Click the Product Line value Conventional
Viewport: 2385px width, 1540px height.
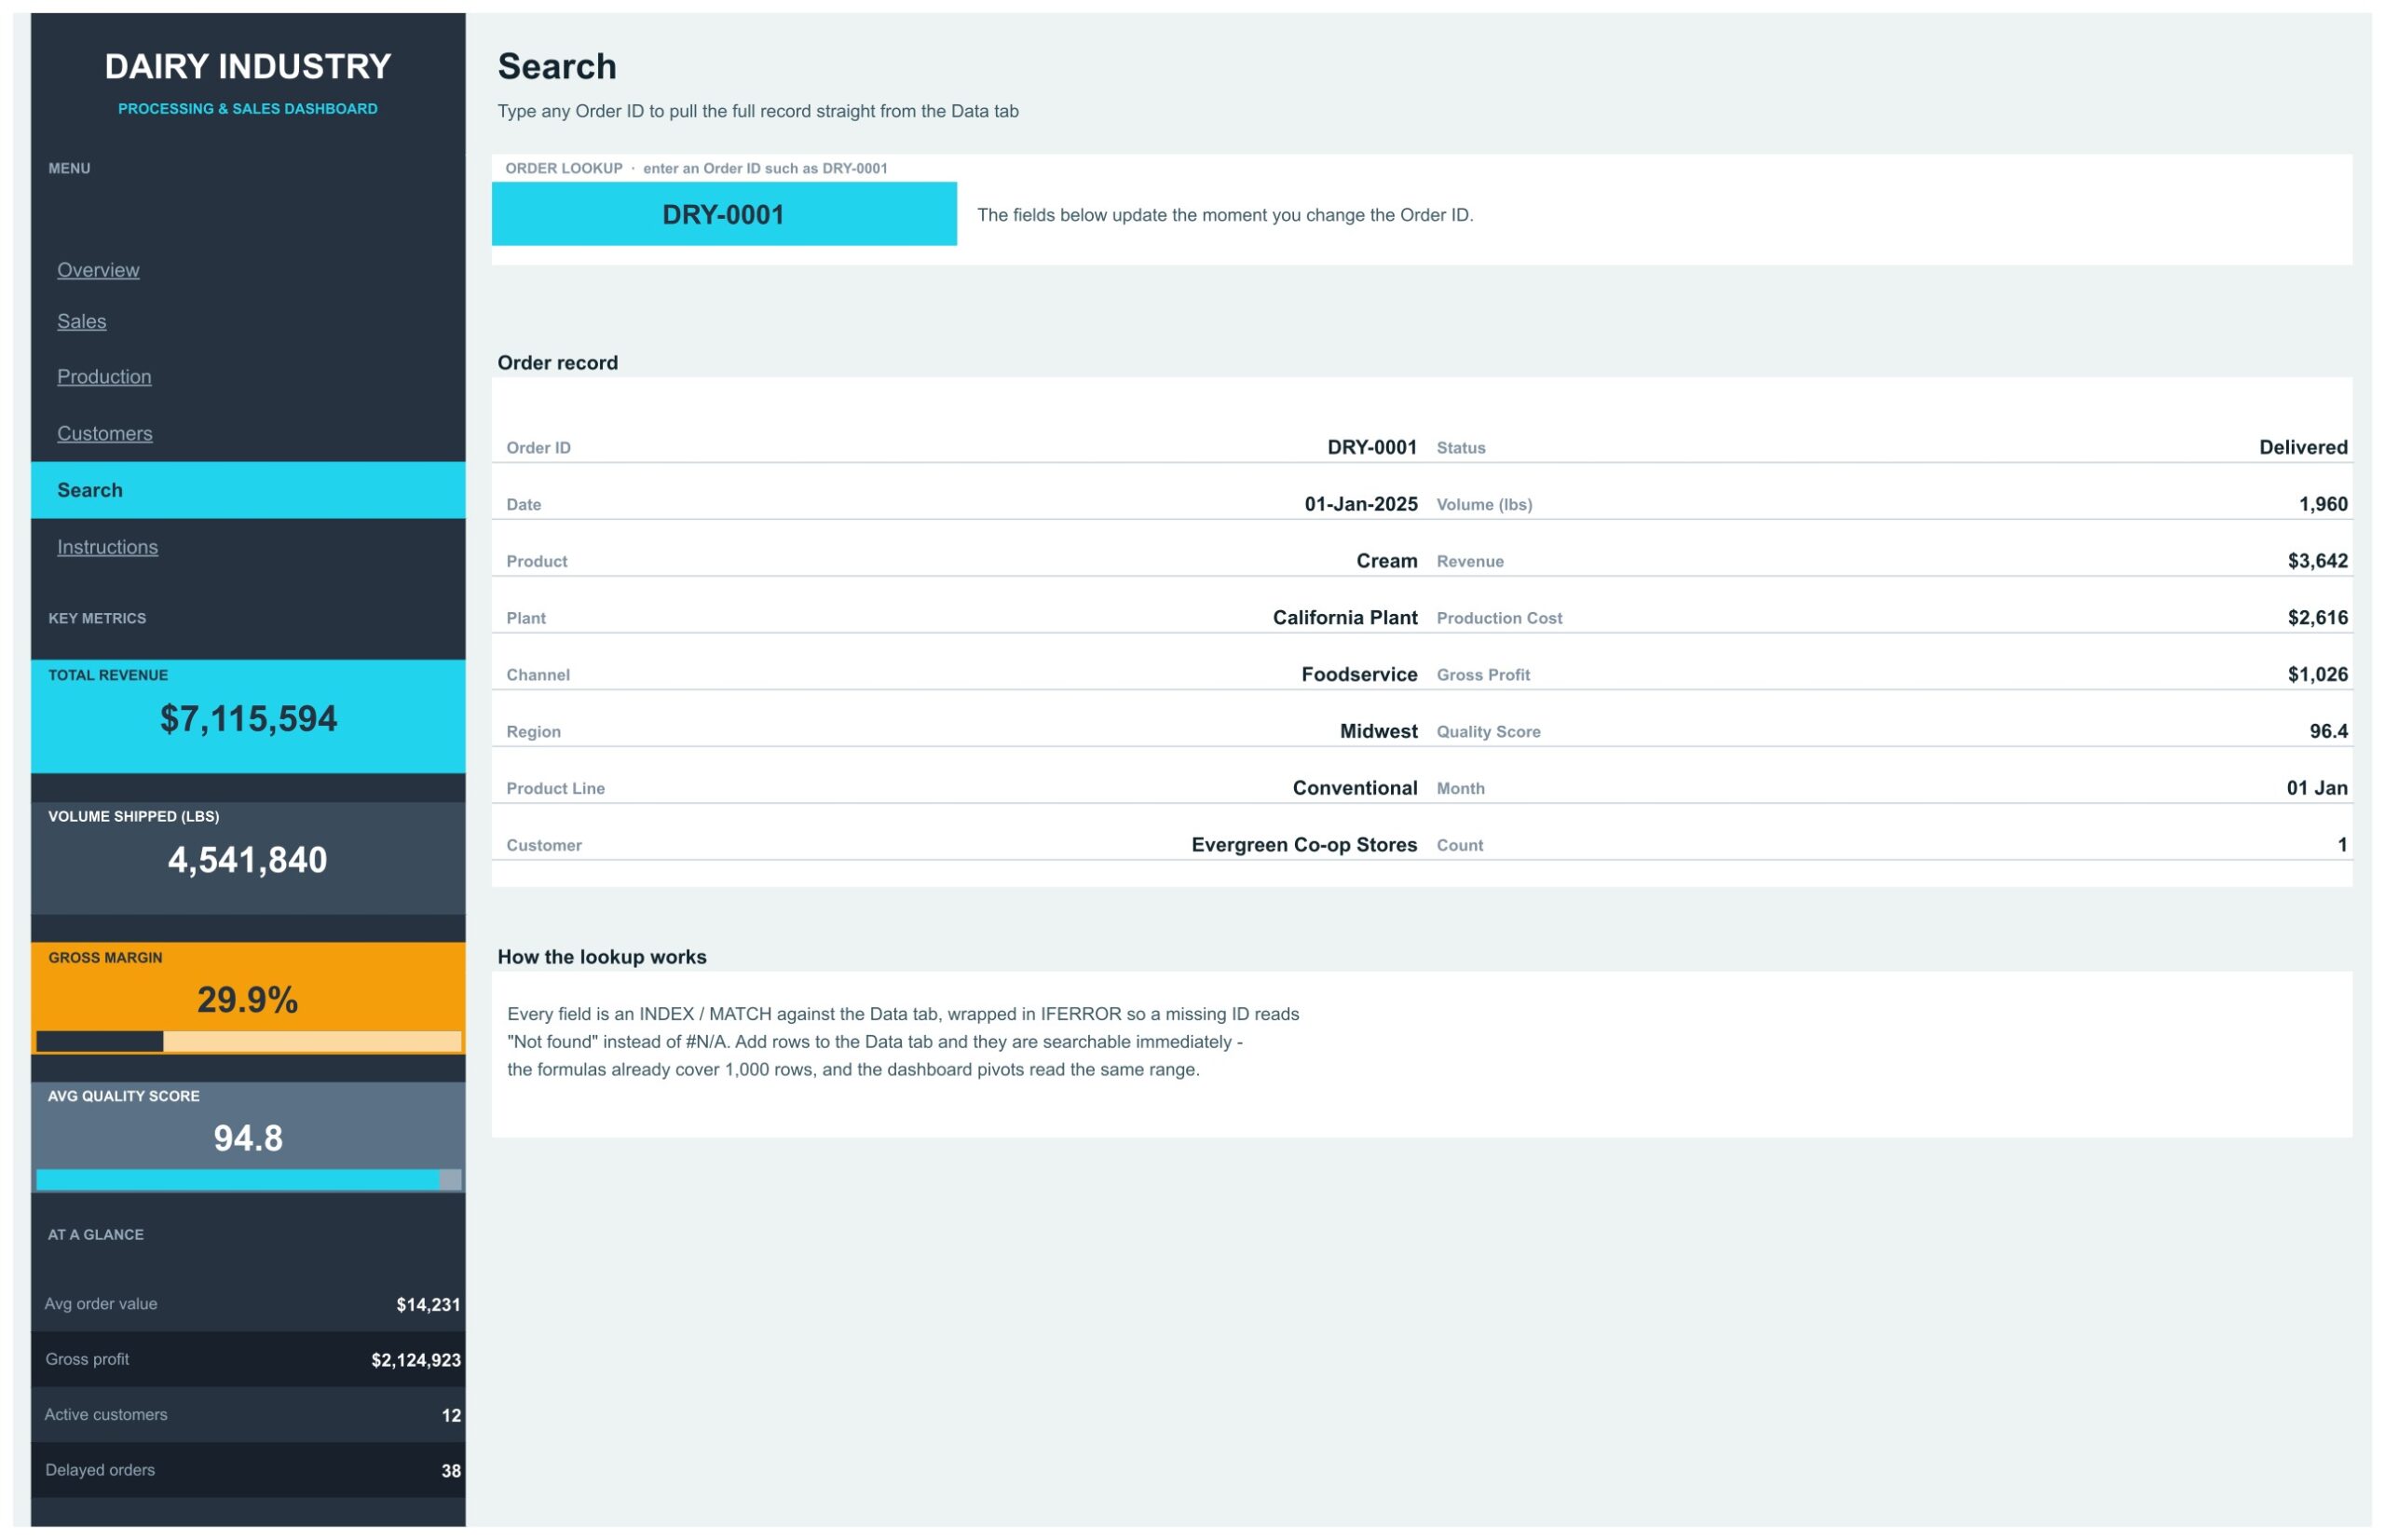click(x=1355, y=788)
